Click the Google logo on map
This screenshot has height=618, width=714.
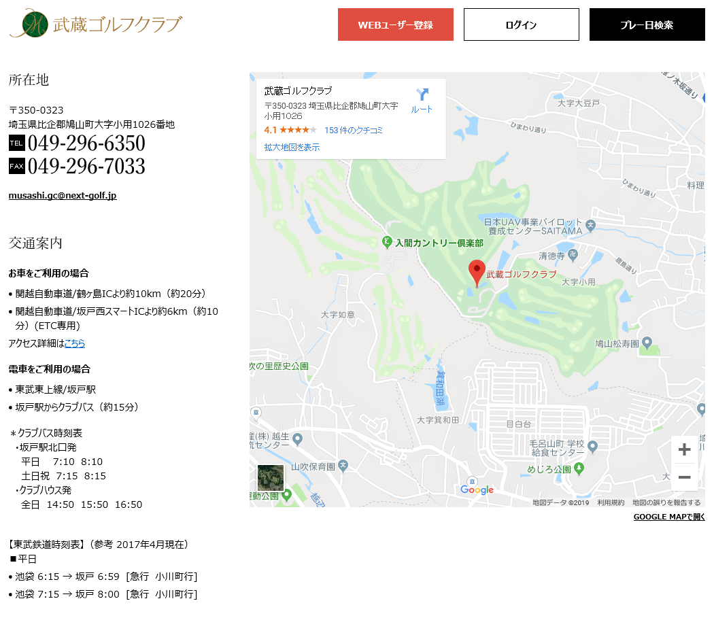477,490
